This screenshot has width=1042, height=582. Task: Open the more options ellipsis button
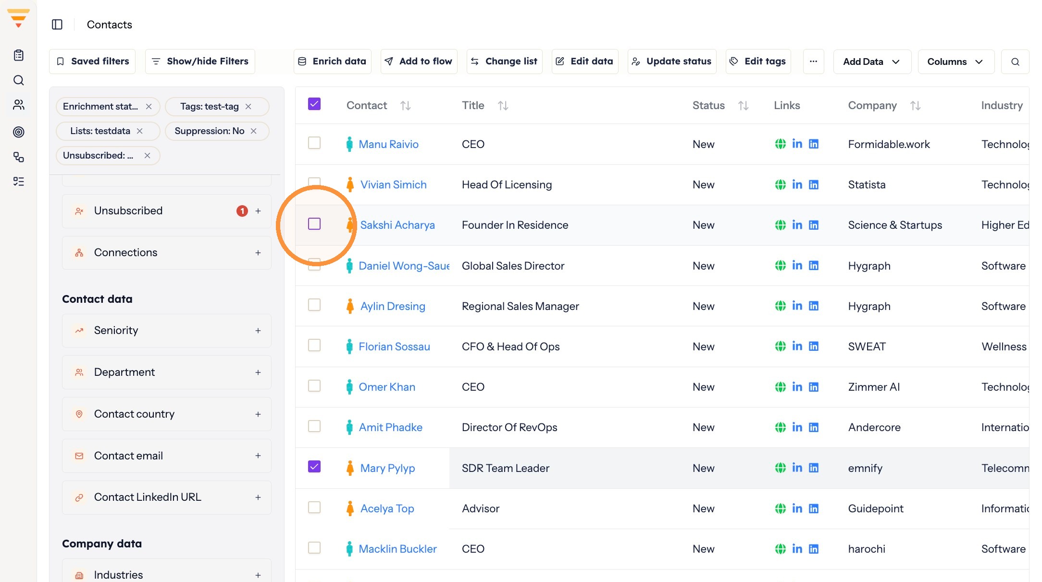[813, 62]
